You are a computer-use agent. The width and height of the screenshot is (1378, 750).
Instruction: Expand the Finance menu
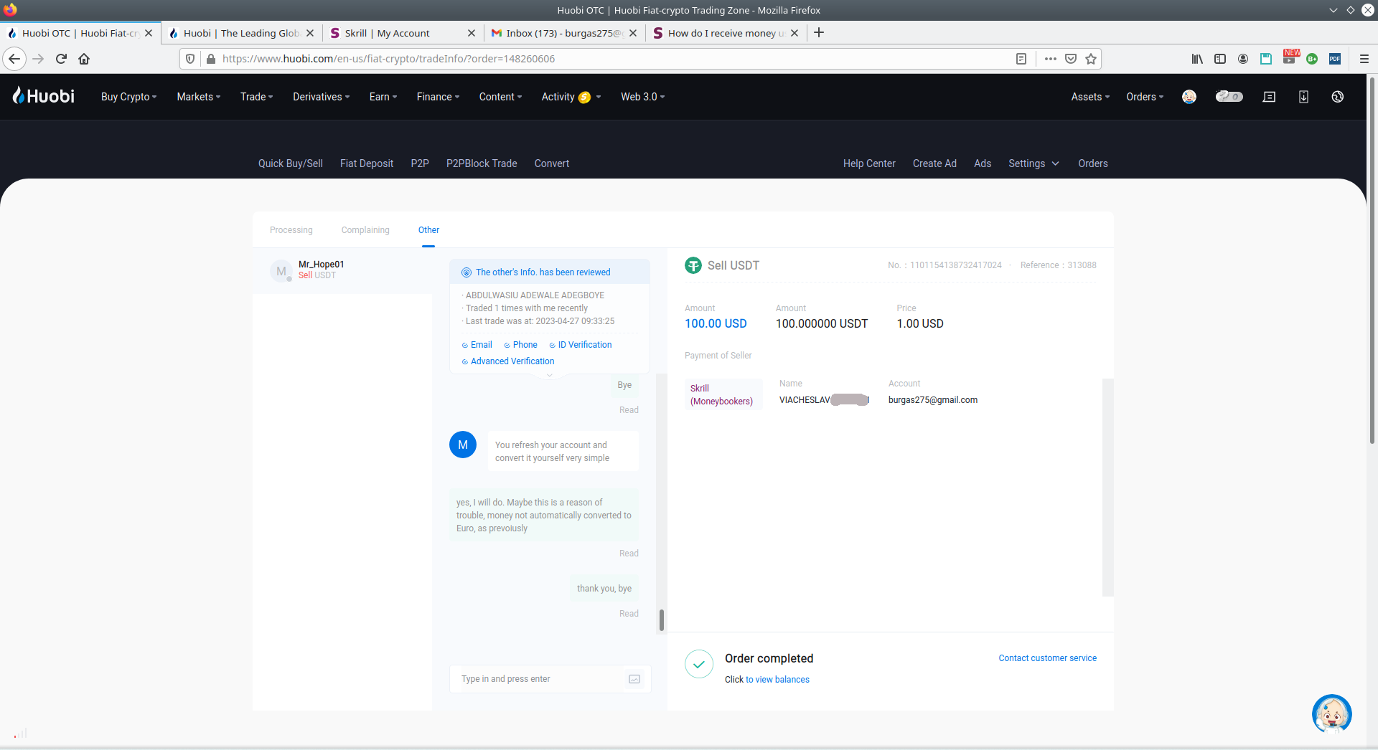point(439,97)
